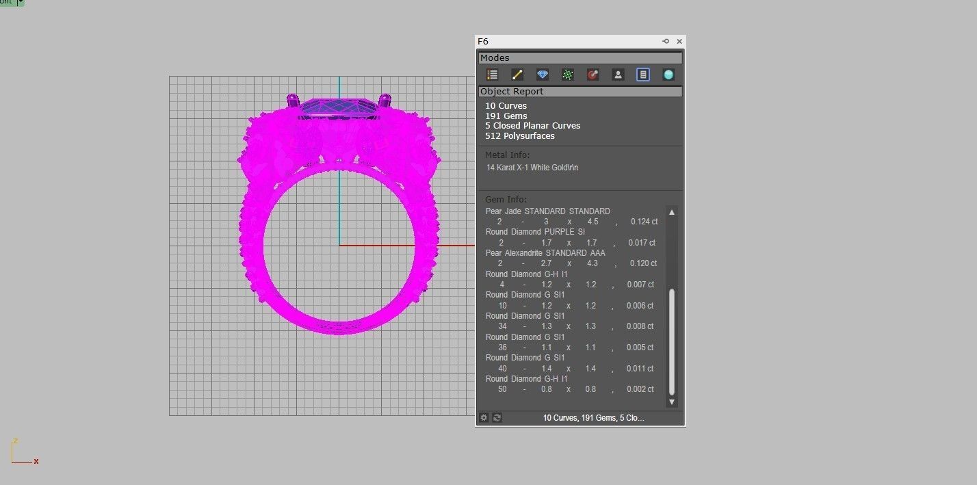
Task: Open the blue diamond gem mode
Action: [543, 75]
